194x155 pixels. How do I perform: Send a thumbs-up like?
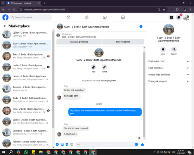point(142,145)
